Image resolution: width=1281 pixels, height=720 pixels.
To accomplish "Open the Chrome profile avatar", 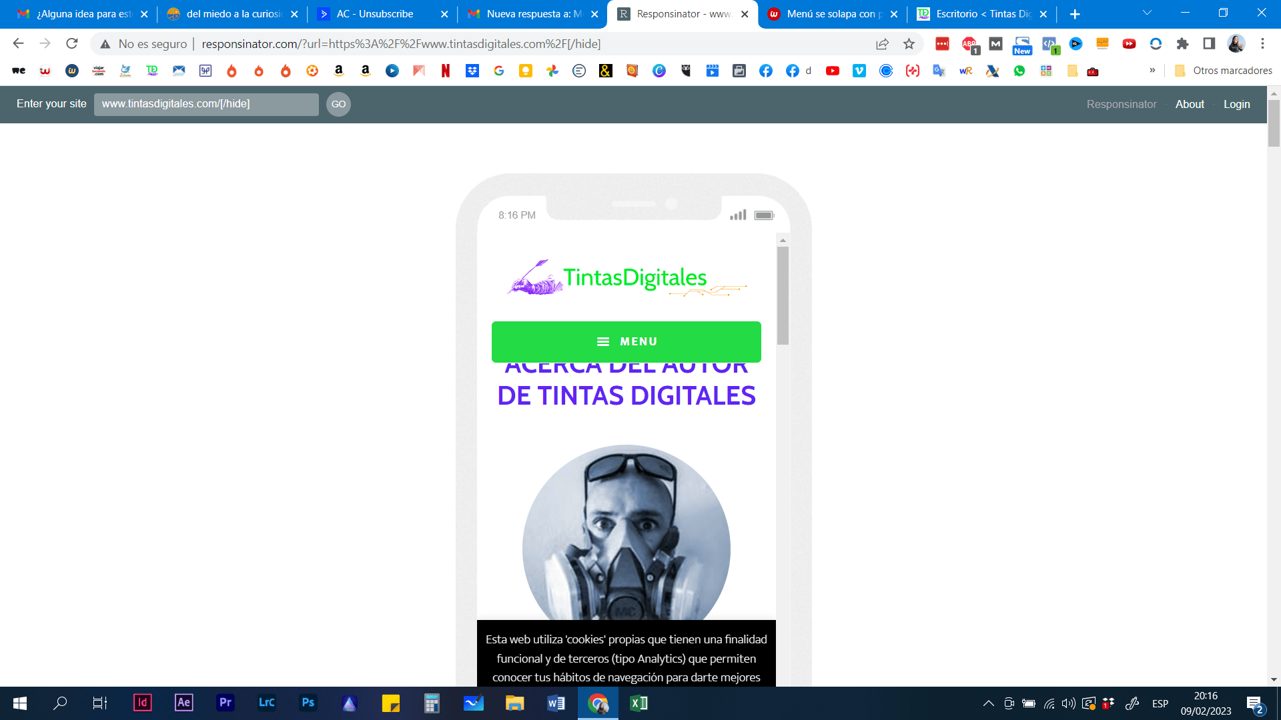I will [x=1236, y=44].
